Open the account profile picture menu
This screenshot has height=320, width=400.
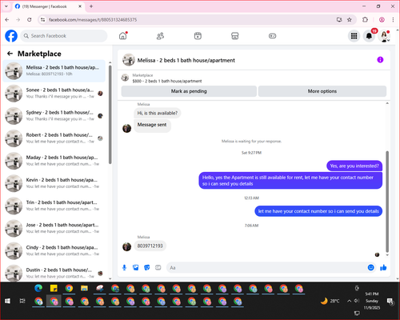(384, 36)
